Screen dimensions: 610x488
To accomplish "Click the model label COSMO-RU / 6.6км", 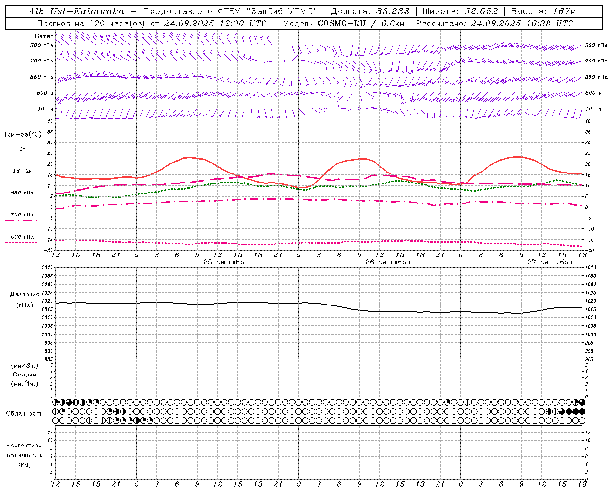I will (x=361, y=23).
